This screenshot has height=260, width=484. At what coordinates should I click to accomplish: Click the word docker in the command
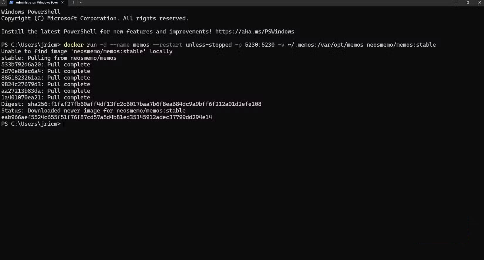(74, 45)
